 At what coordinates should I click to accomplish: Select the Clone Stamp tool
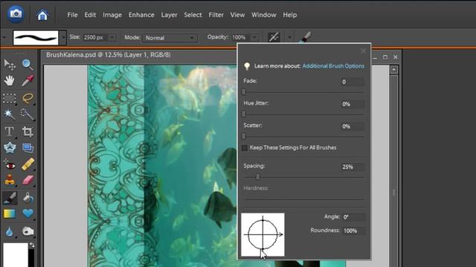[10, 180]
